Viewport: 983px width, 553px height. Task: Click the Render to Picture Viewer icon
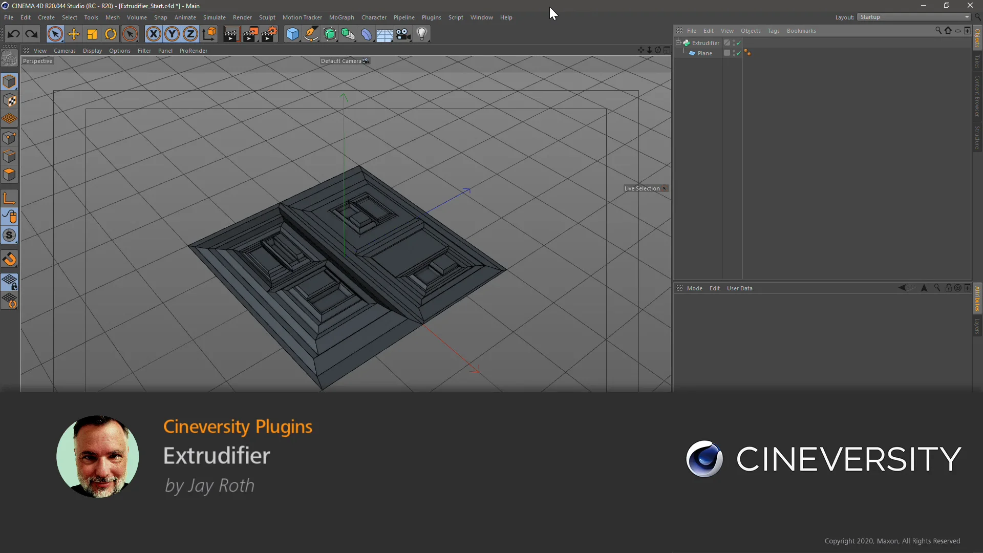(x=250, y=34)
